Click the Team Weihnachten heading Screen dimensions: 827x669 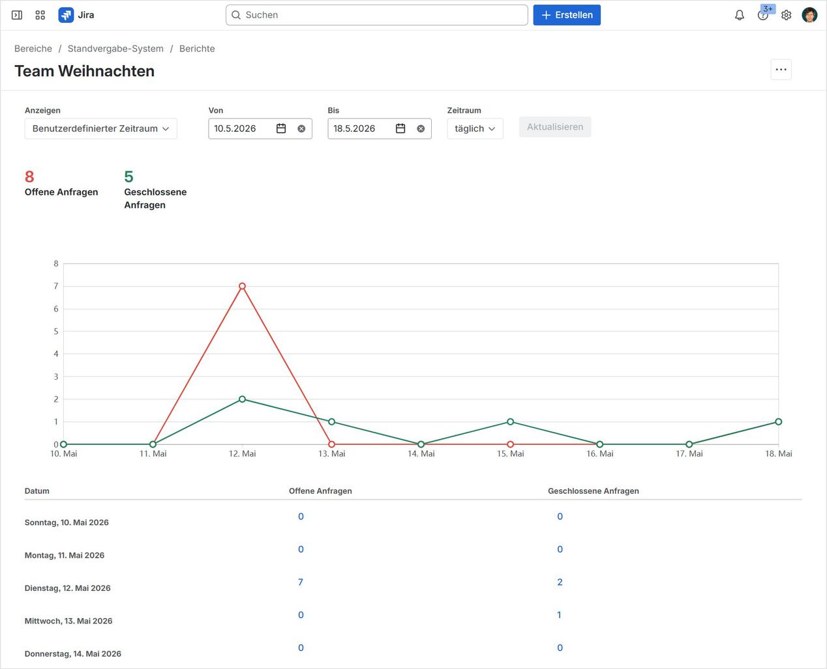84,71
